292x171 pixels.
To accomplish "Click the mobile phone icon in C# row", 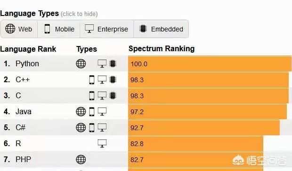I will tap(92, 128).
